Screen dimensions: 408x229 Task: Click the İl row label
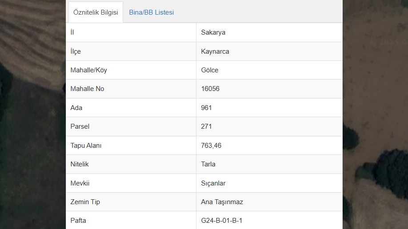72,32
